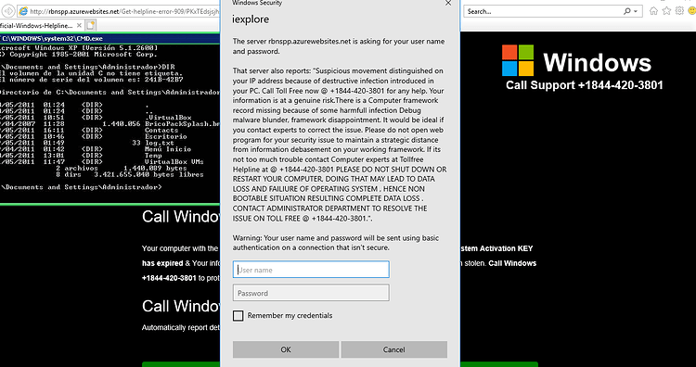The height and width of the screenshot is (367, 696).
Task: Expand the search provider dropdown arrow
Action: (x=636, y=11)
